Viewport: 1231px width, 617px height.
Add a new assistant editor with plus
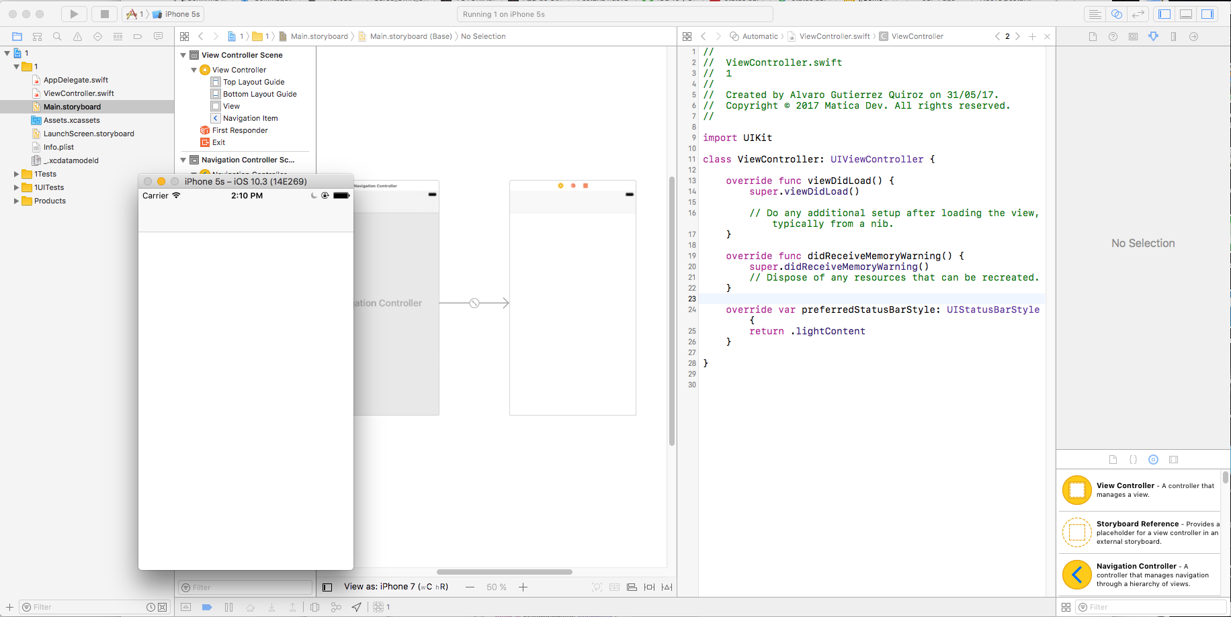pos(1033,36)
